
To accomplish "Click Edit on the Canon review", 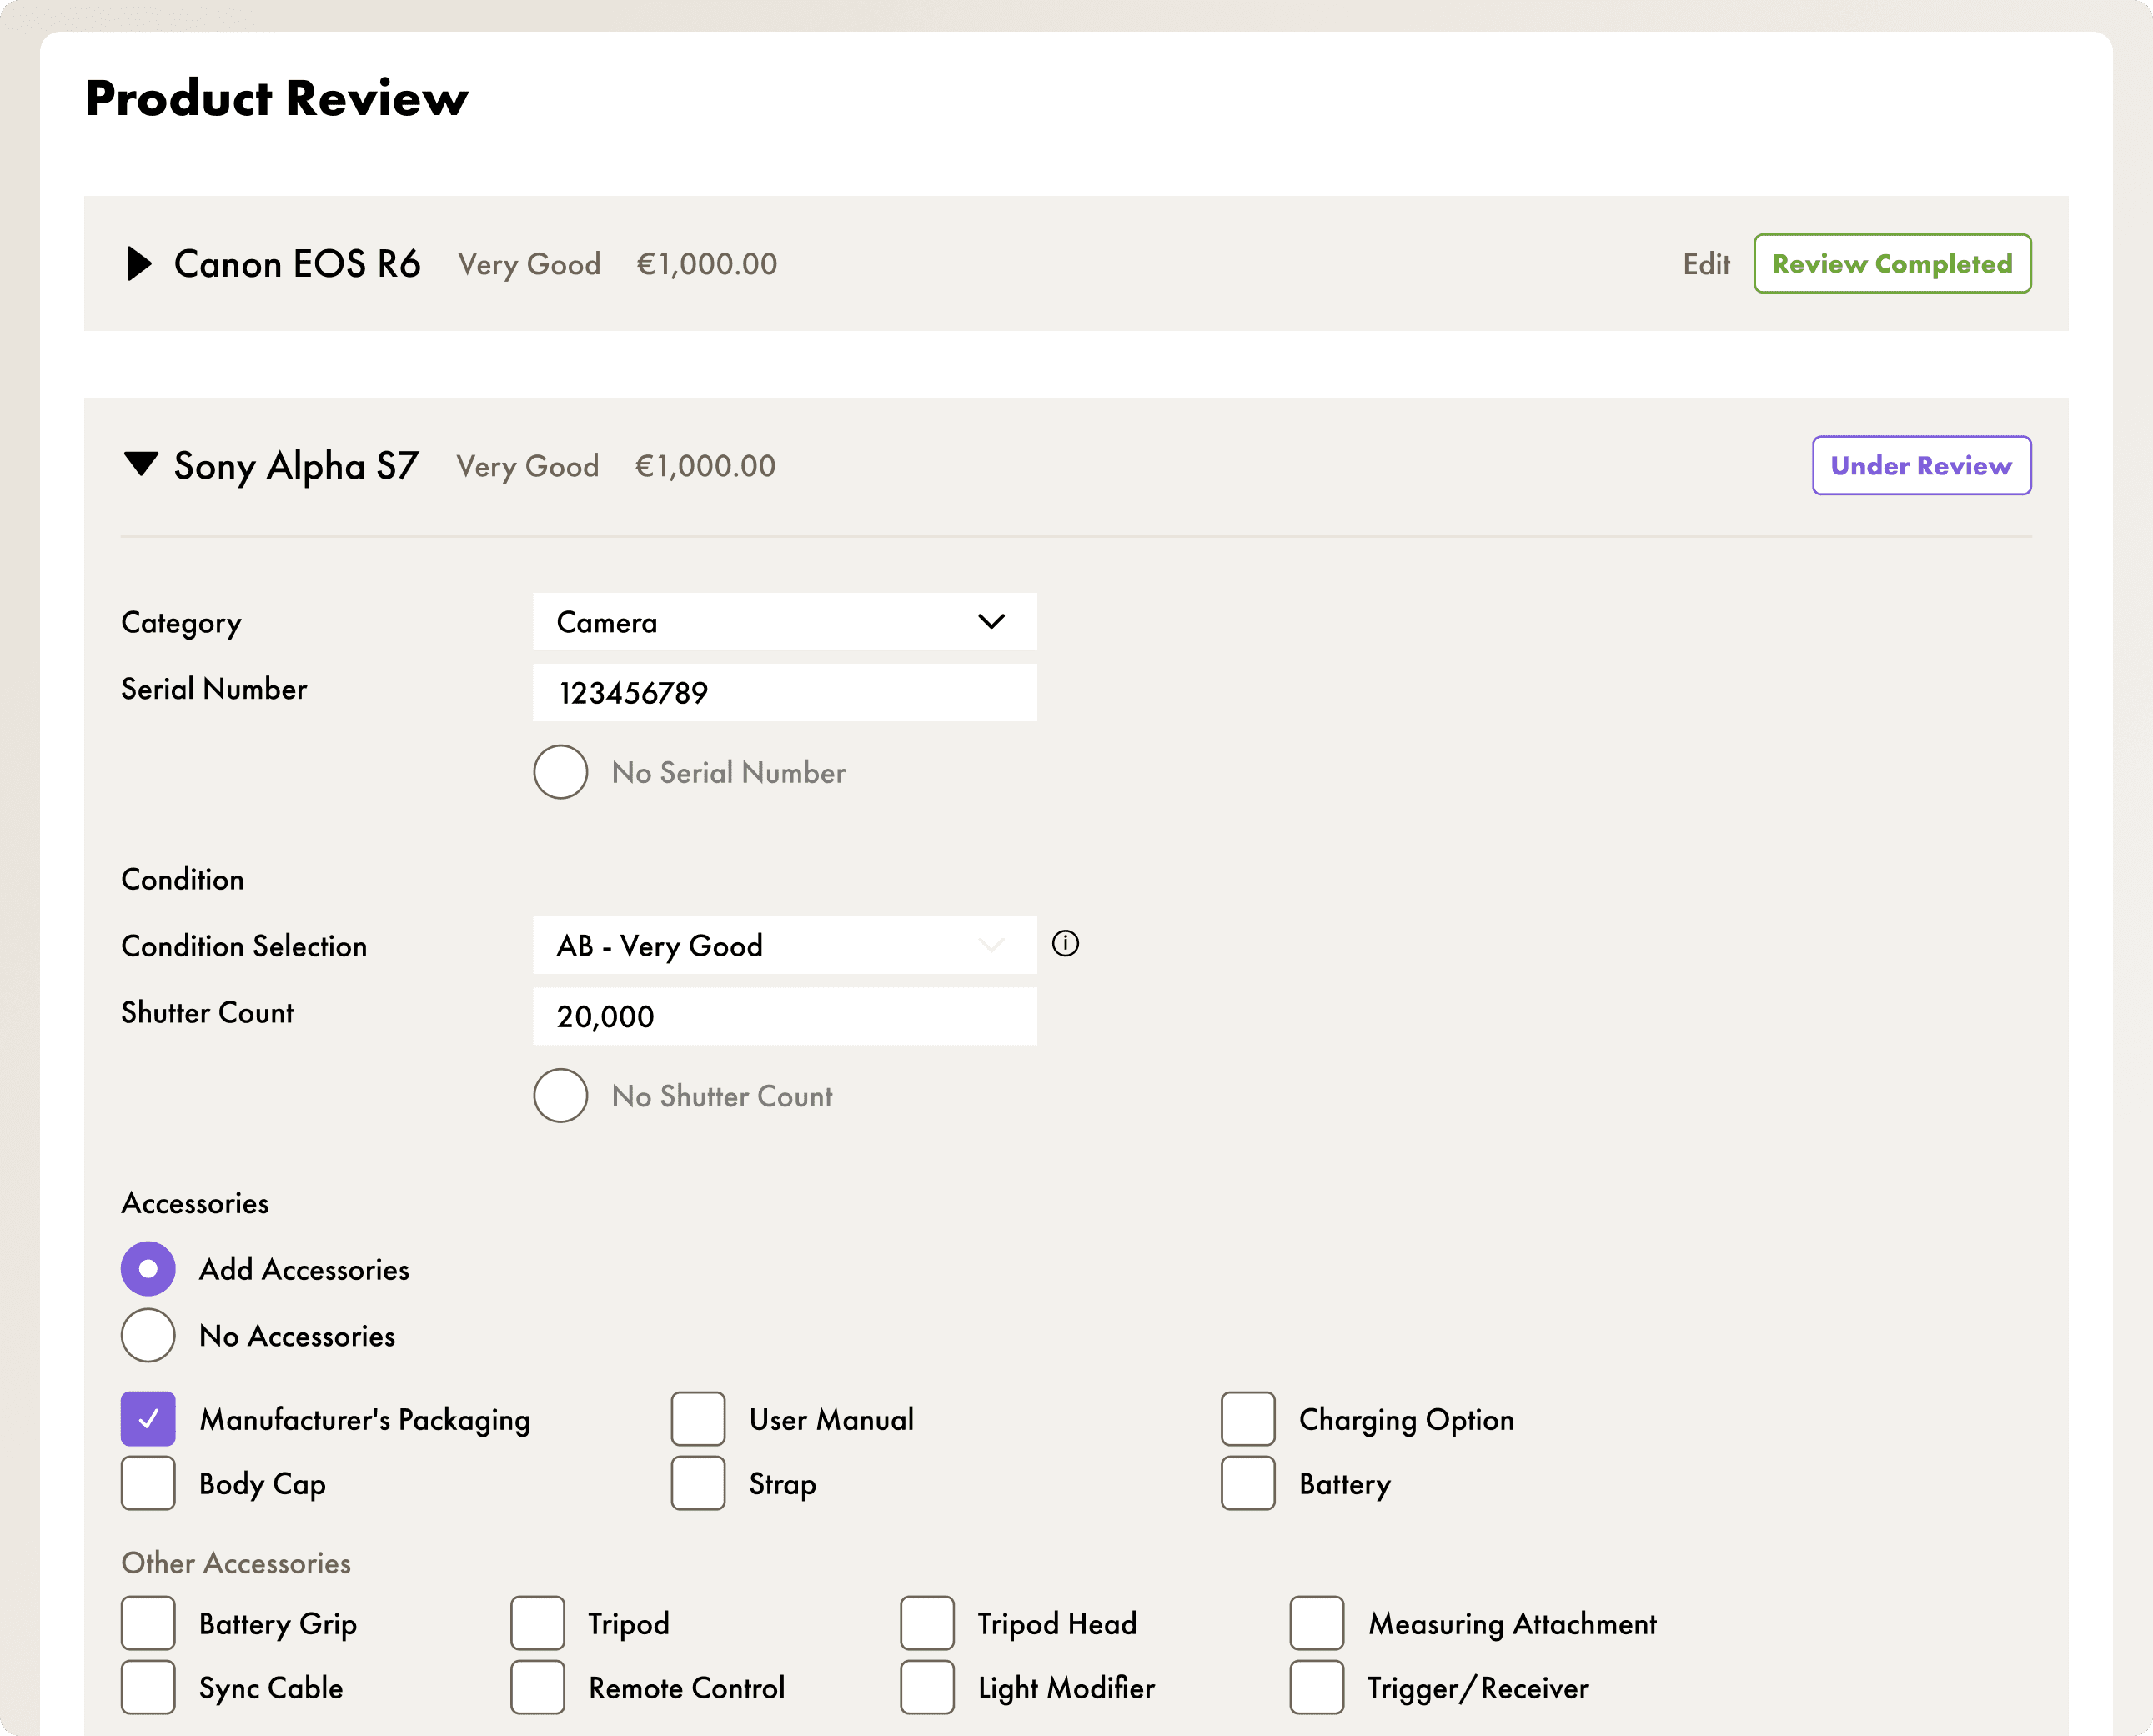I will click(x=1705, y=264).
